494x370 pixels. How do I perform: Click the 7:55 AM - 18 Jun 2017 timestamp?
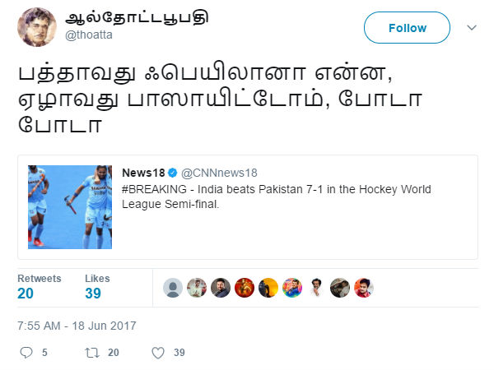pos(77,326)
